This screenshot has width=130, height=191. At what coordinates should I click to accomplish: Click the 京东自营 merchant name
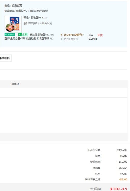(17, 6)
